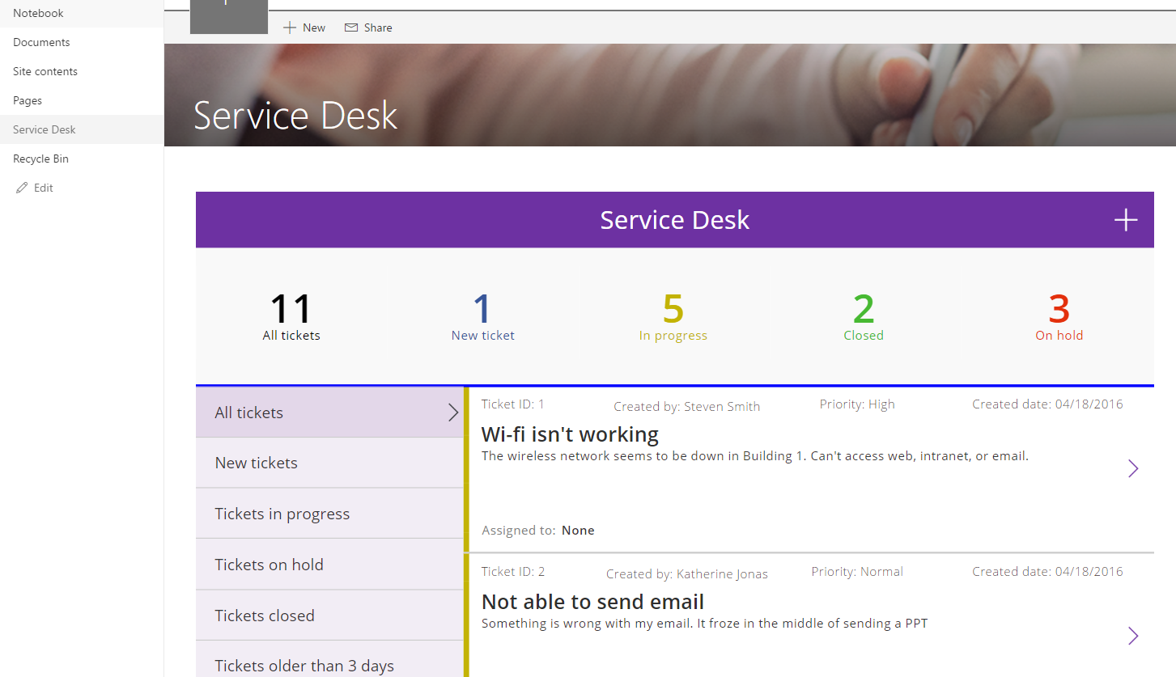
Task: Click the Share envelope icon
Action: [x=351, y=28]
